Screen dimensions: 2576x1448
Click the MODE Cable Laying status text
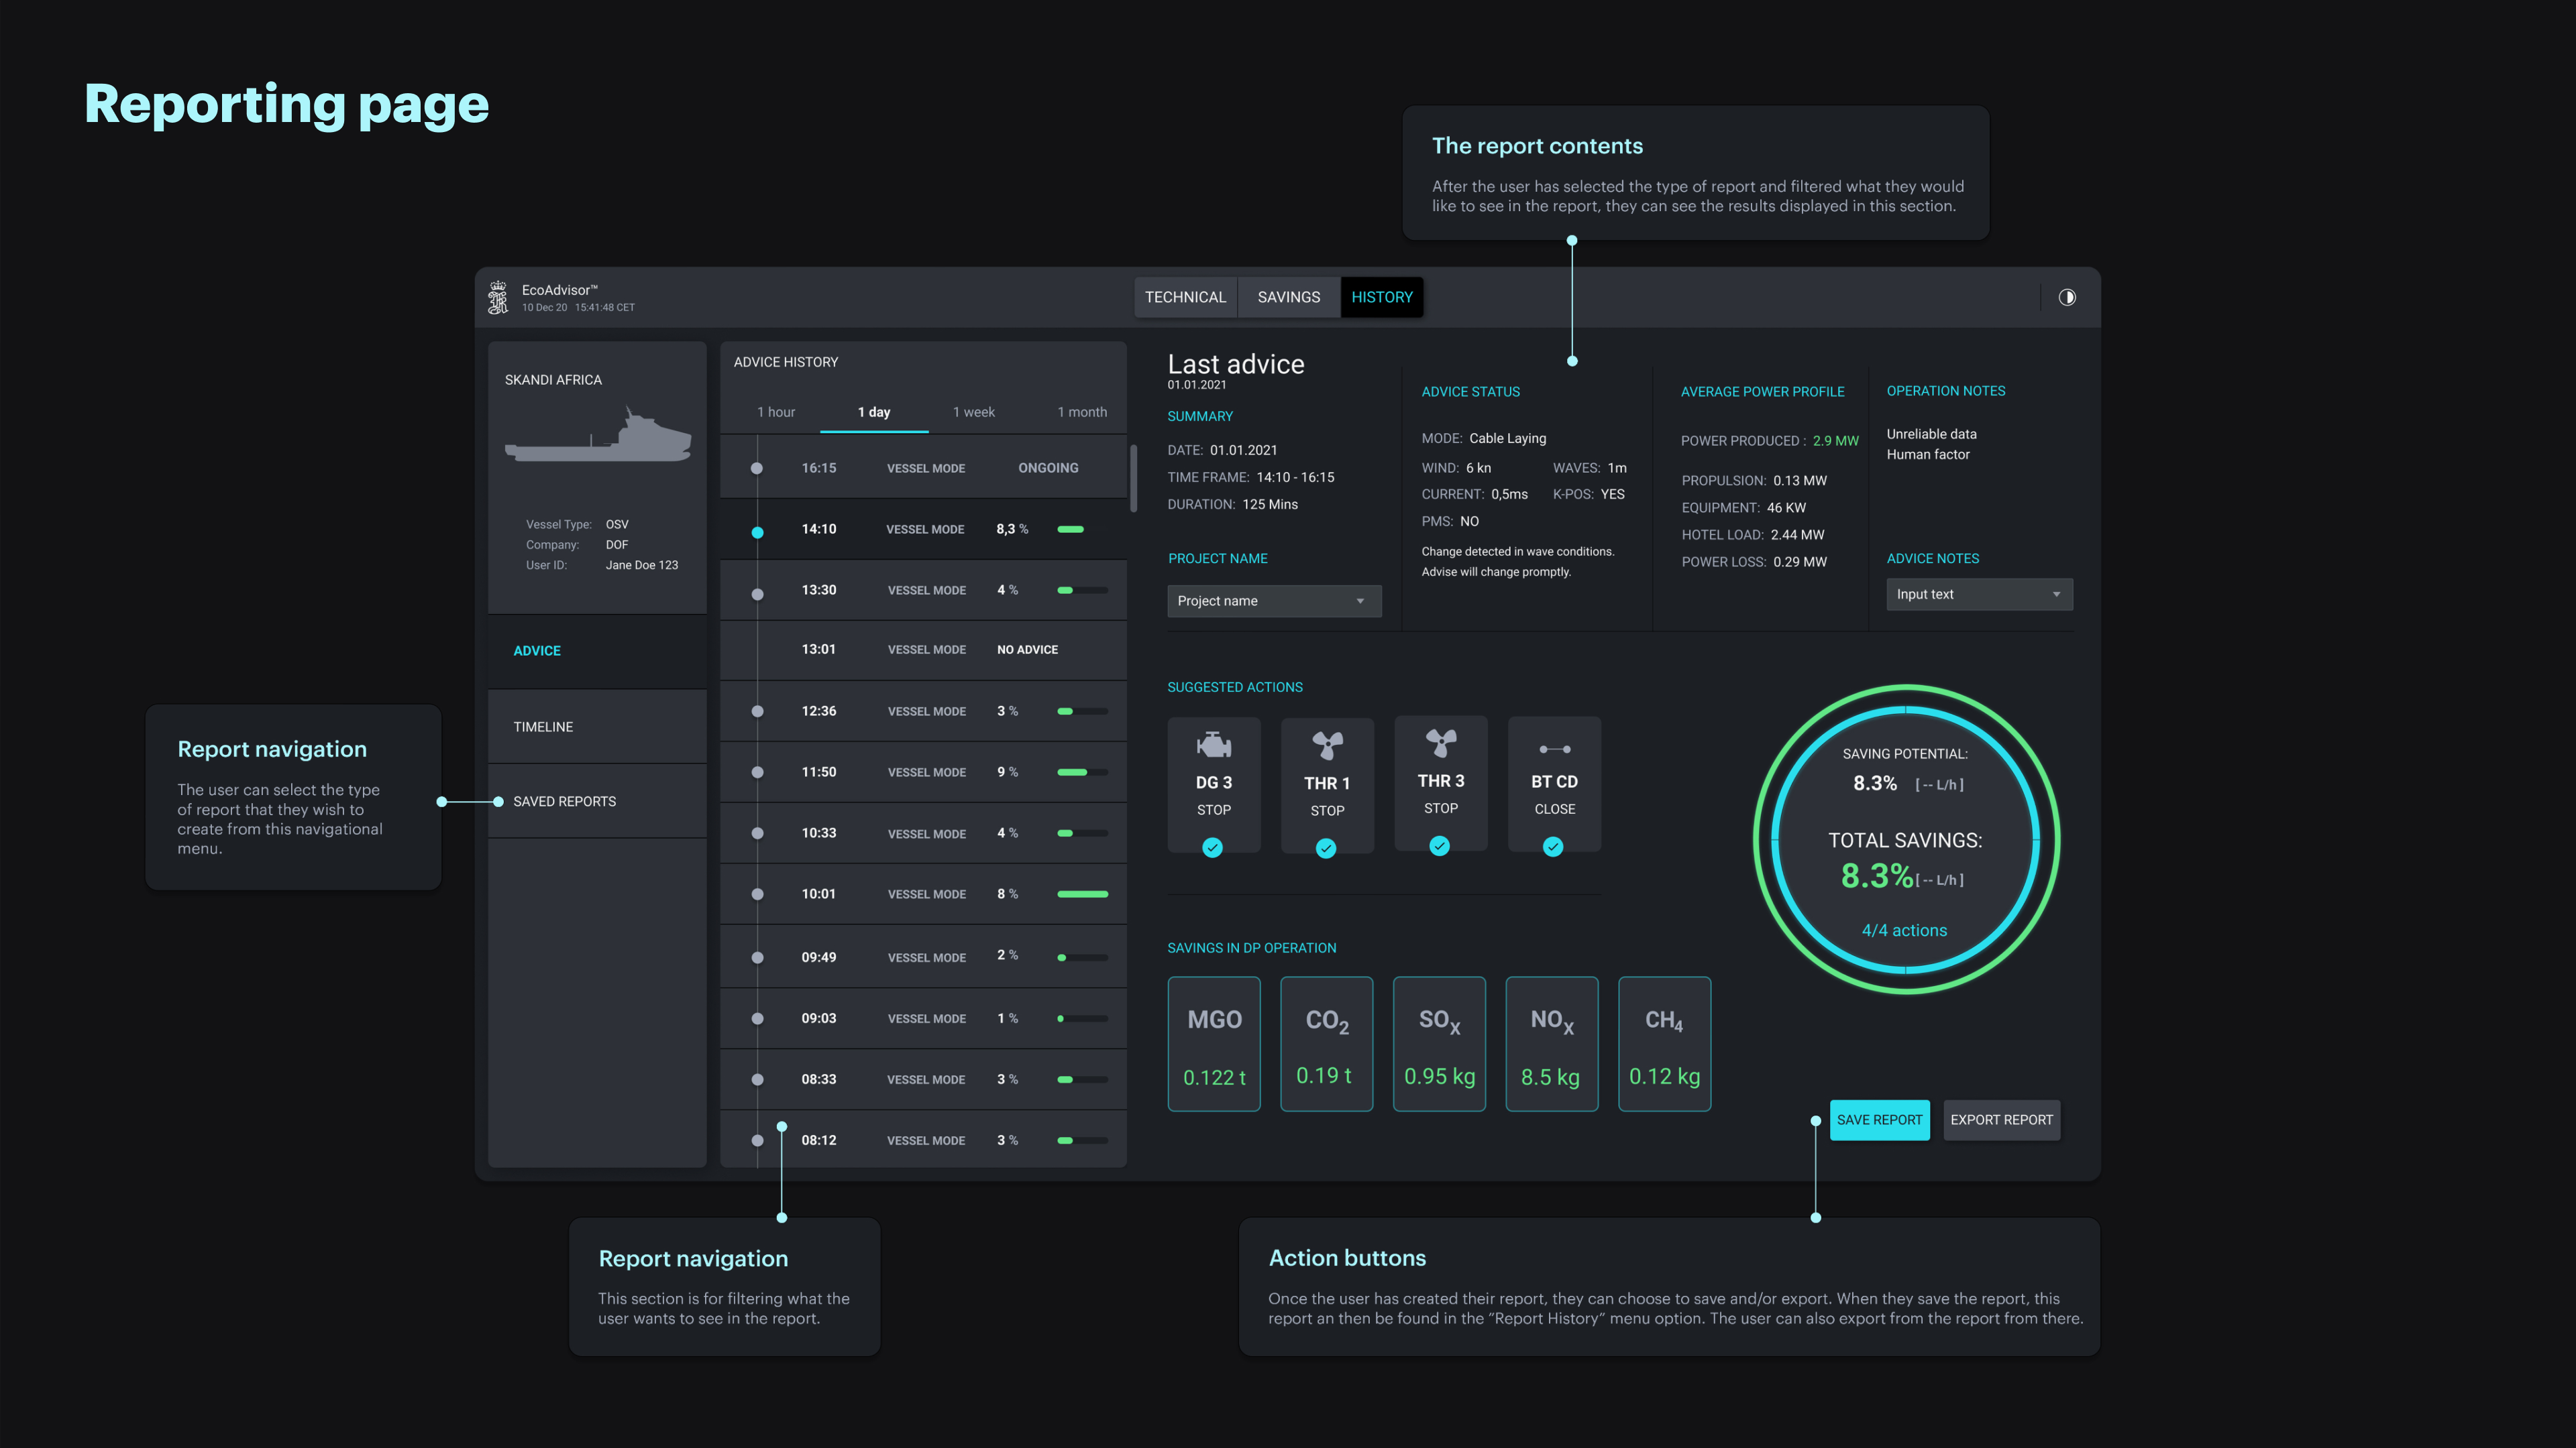pos(1484,438)
